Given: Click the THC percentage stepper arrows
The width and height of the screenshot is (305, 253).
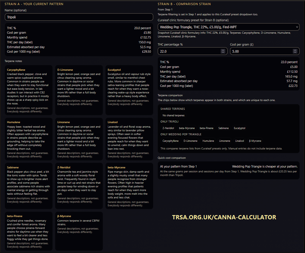Looking at the screenshot, I should pyautogui.click(x=223, y=51).
